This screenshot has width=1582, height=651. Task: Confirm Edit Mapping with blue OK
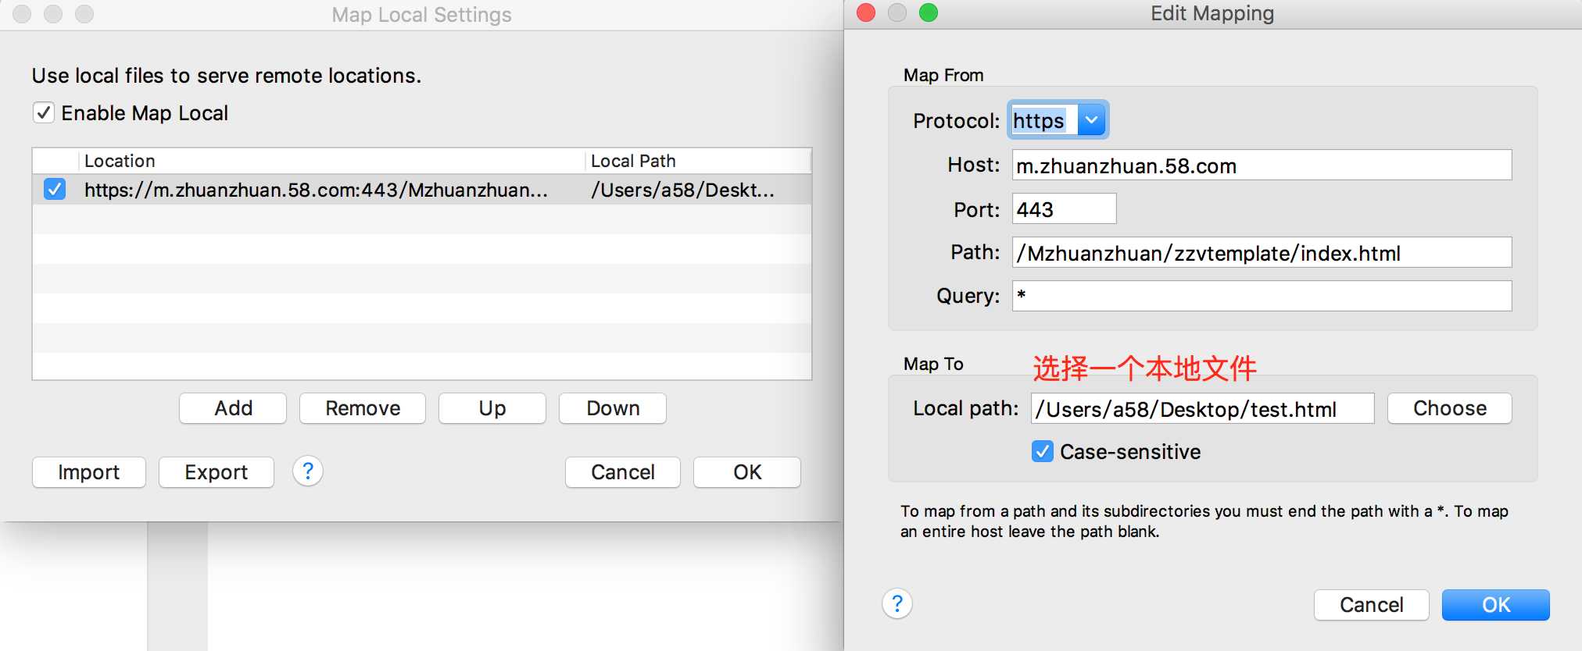1495,605
